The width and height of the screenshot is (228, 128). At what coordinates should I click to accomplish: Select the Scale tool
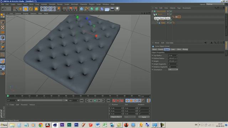pyautogui.click(x=26, y=9)
